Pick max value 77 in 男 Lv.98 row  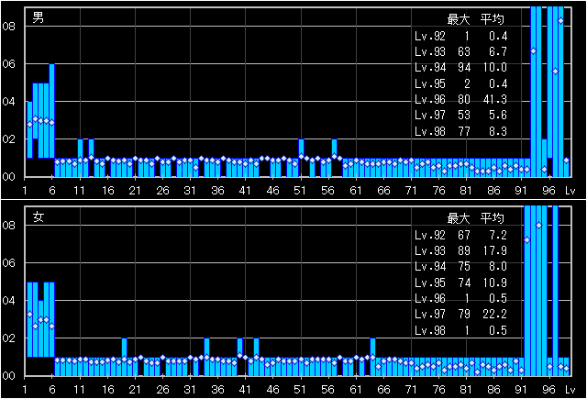(x=464, y=131)
